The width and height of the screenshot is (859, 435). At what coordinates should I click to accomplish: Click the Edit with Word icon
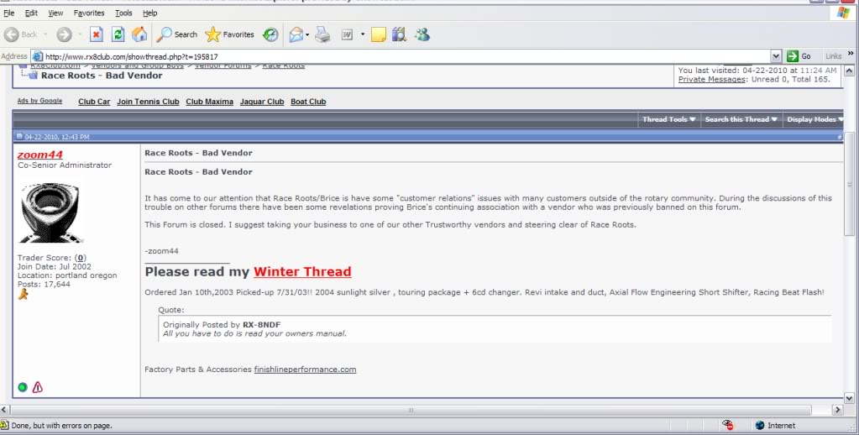coord(348,34)
